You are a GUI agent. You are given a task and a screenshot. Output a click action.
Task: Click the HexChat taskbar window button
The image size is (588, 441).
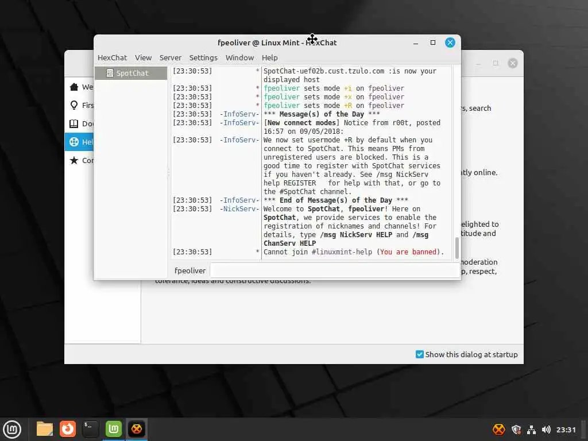point(137,430)
